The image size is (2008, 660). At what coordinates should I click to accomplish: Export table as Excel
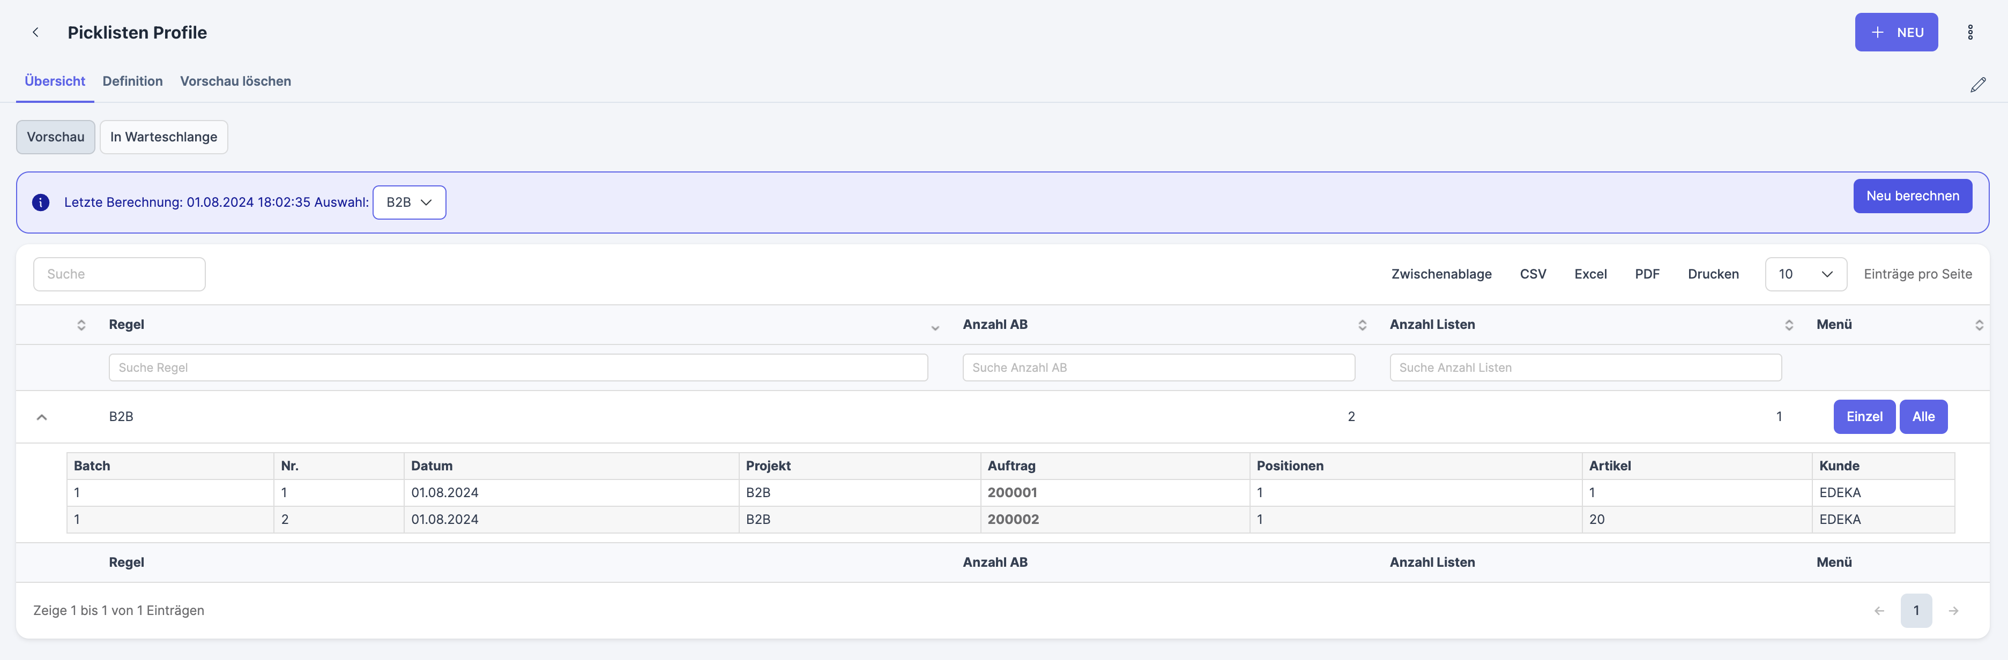pos(1590,274)
